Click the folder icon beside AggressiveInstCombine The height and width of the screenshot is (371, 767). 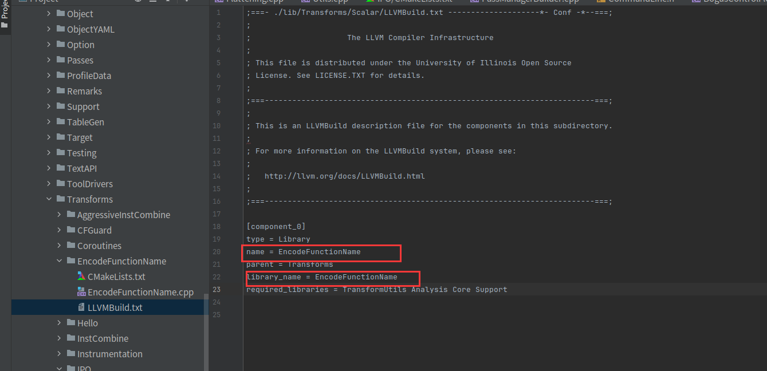[71, 215]
